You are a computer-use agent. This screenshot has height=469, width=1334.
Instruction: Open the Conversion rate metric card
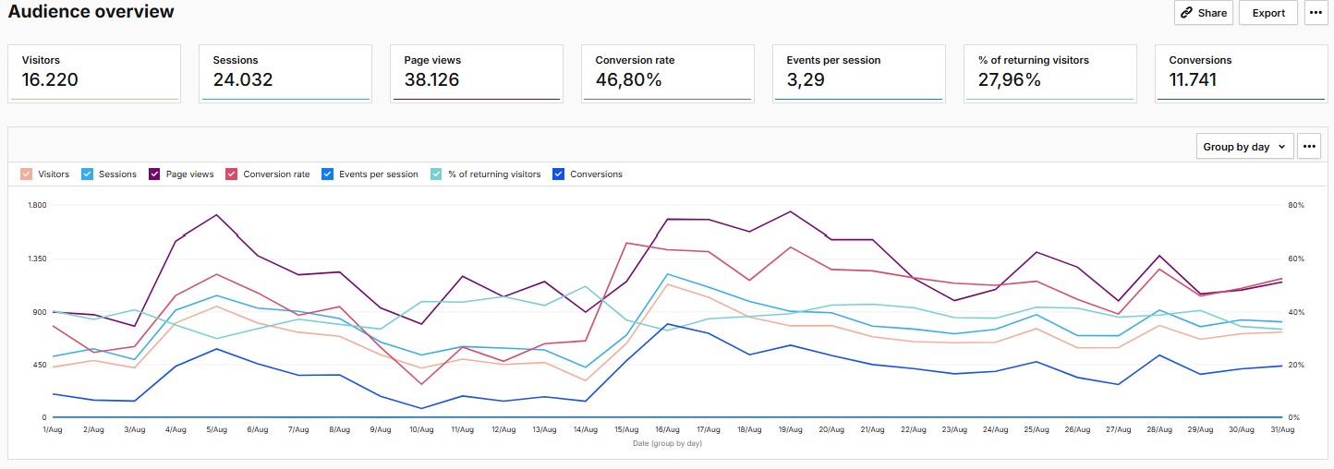point(668,72)
